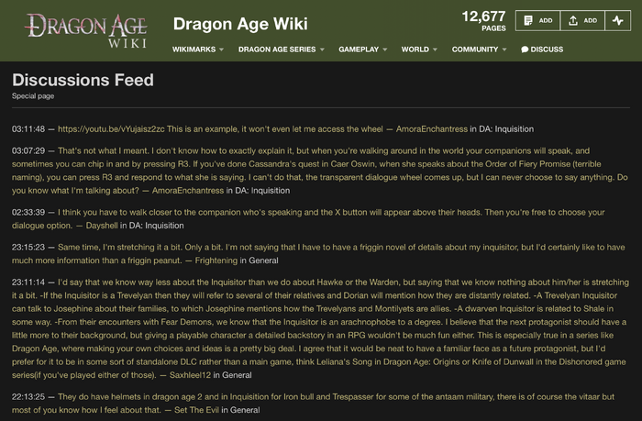642x421 pixels.
Task: Click the AmoraEnchantress username in first post
Action: 432,129
